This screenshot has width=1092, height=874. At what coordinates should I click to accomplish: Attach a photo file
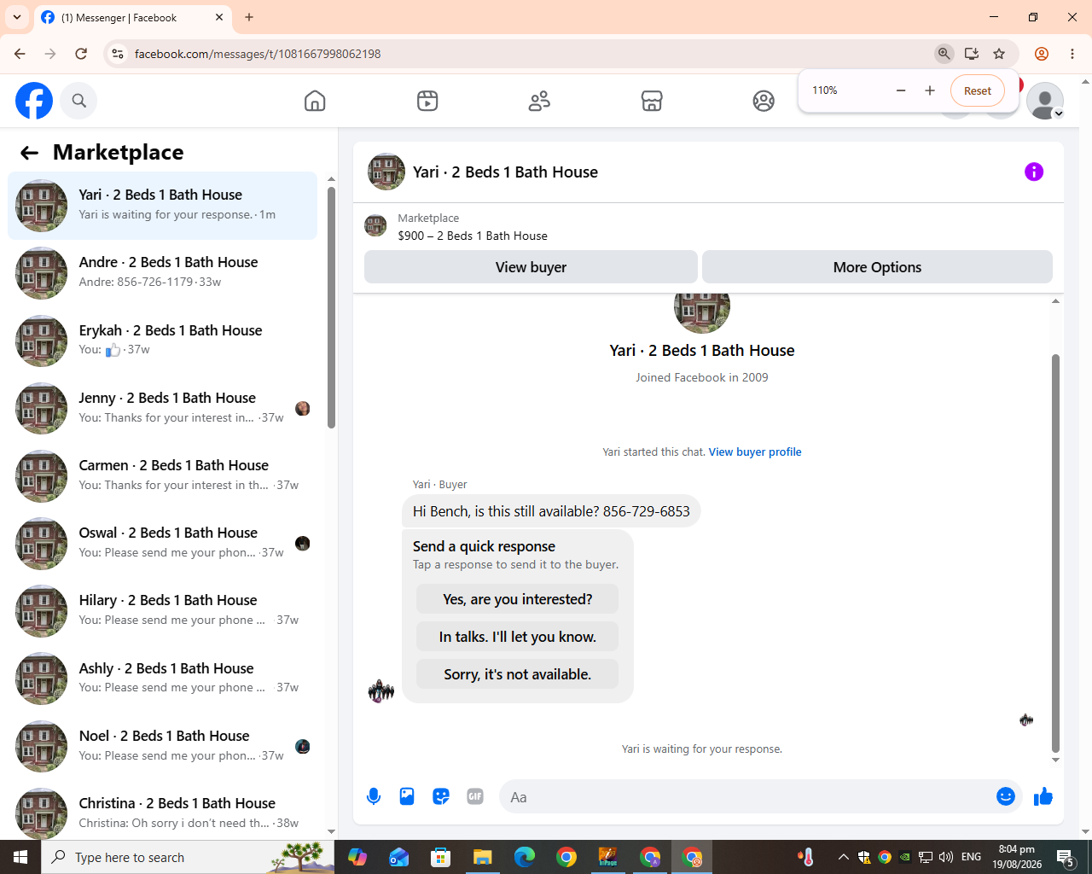(407, 796)
